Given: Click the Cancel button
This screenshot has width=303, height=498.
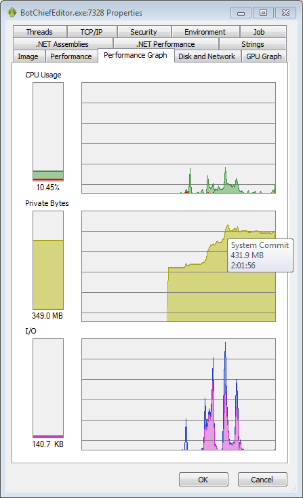Looking at the screenshot, I should 262,479.
